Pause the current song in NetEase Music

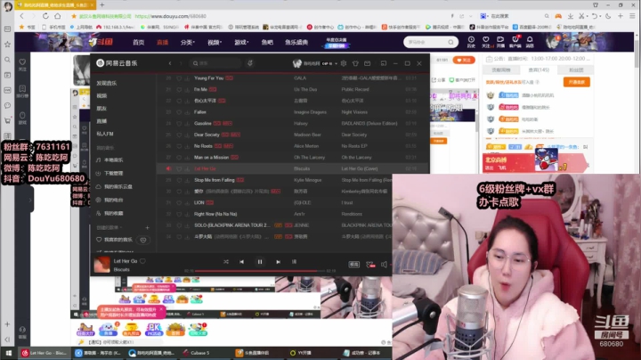click(x=260, y=262)
